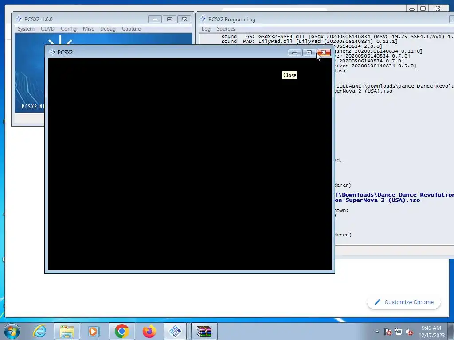This screenshot has height=340, width=454.
Task: Open the Config menu
Action: coord(69,29)
